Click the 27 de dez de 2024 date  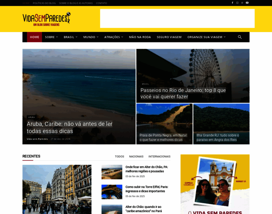[x=60, y=139]
